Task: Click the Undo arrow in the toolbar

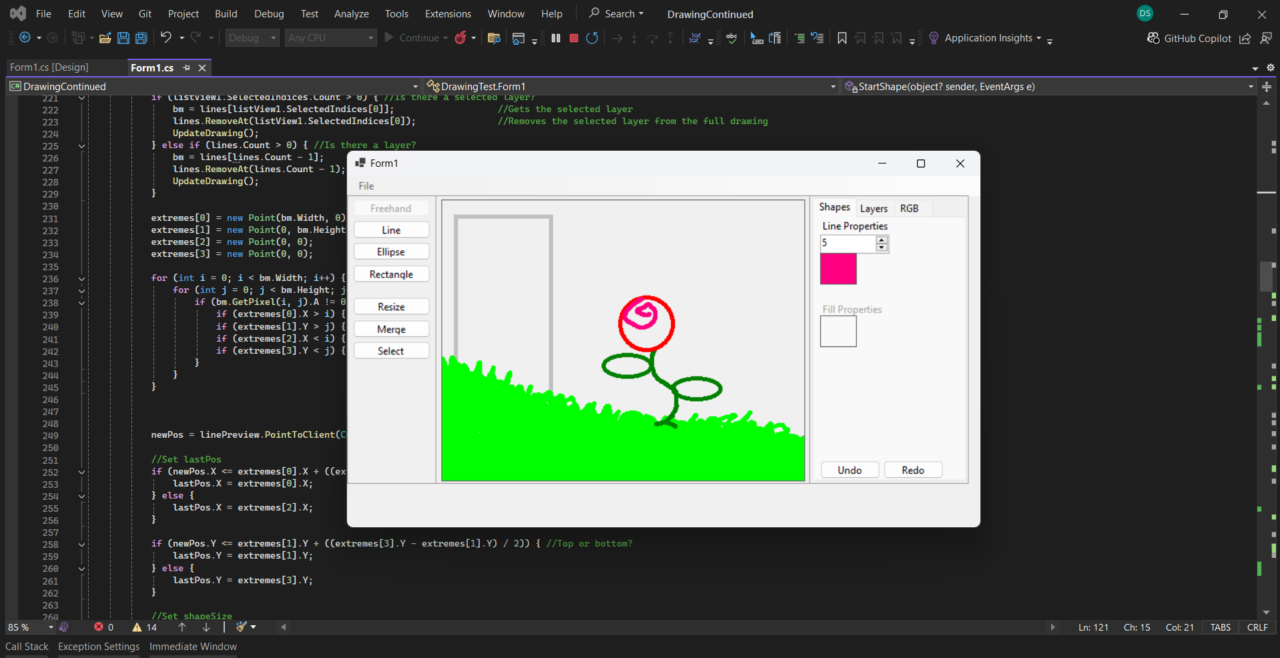Action: click(166, 38)
